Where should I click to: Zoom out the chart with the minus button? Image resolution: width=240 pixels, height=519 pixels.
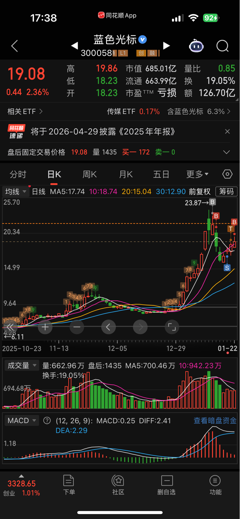point(77,327)
